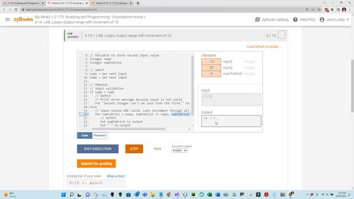
Task: Click Submit for grading button
Action: click(x=96, y=164)
